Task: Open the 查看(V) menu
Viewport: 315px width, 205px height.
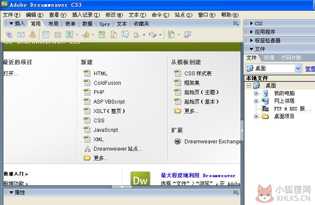Action: coord(58,15)
